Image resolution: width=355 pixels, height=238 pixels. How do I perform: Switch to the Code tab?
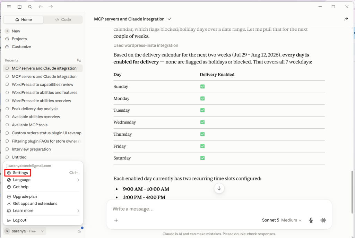click(63, 20)
